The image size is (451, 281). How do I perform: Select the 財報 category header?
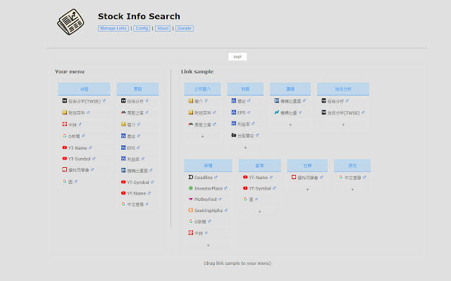[245, 89]
